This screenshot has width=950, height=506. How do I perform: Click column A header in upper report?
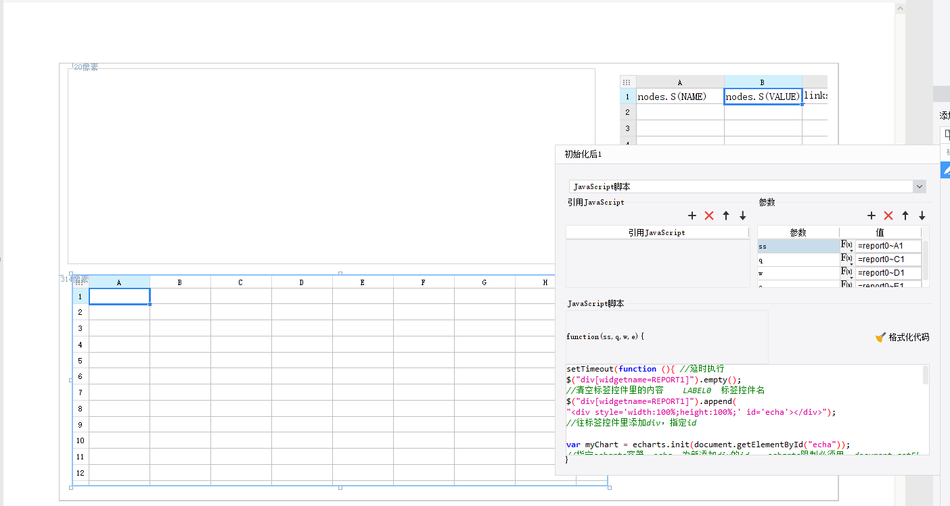coord(680,82)
